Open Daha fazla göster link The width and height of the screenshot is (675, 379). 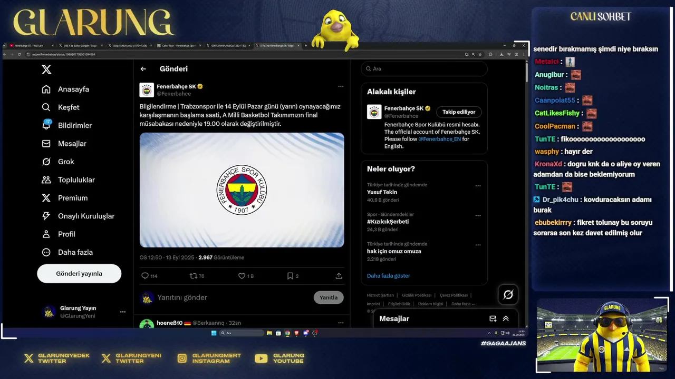(x=389, y=276)
